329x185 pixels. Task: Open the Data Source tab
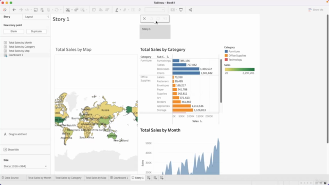[x=10, y=178]
